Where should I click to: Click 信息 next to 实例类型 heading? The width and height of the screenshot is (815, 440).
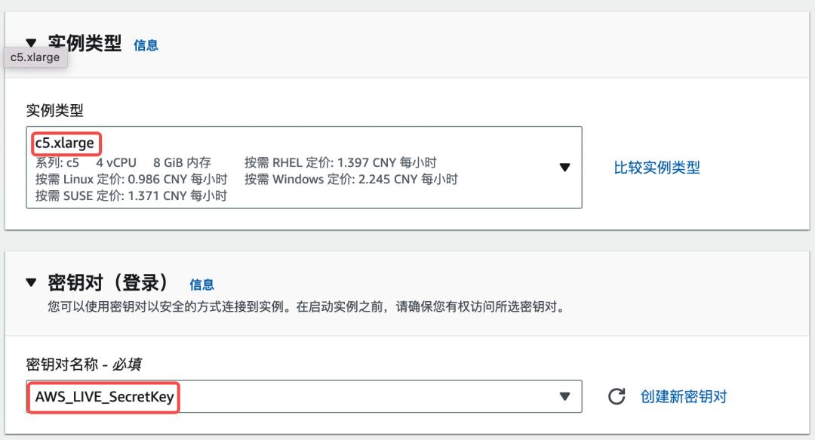click(147, 45)
